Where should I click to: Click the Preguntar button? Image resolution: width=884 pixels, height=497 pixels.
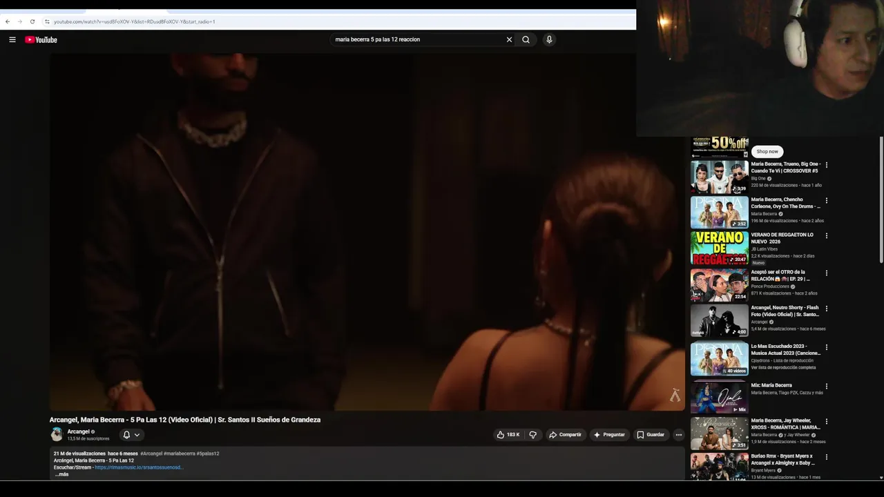point(608,435)
